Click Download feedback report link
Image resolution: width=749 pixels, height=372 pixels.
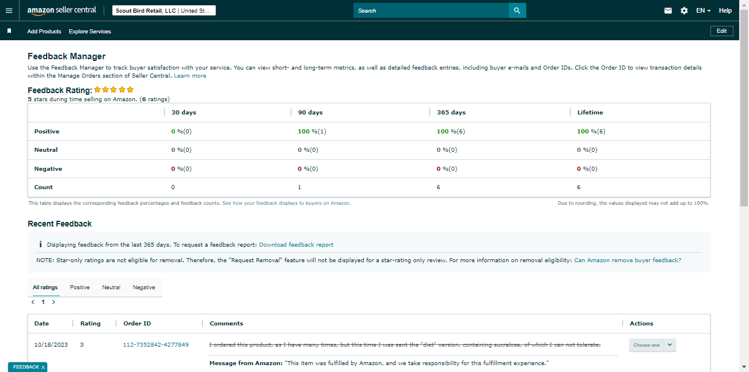[296, 244]
